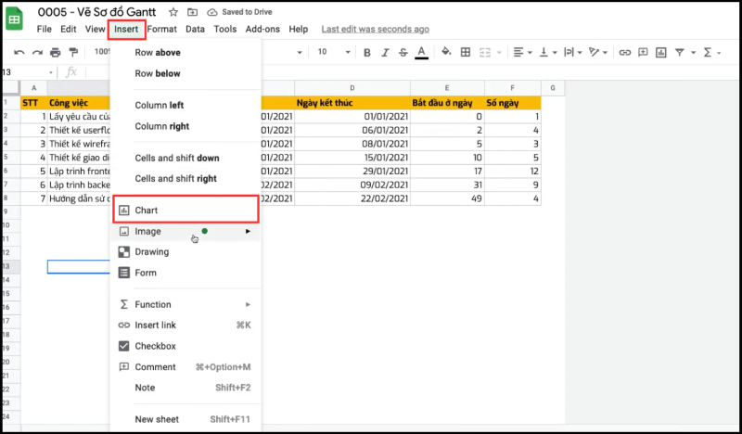
Task: Click the Print icon
Action: [x=56, y=52]
